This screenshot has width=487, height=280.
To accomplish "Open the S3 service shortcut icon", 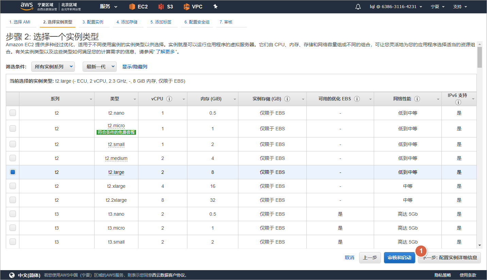I will (x=161, y=6).
